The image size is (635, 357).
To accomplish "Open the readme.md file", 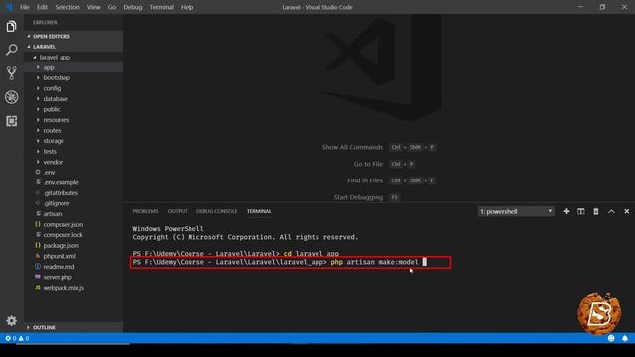I will click(73, 267).
